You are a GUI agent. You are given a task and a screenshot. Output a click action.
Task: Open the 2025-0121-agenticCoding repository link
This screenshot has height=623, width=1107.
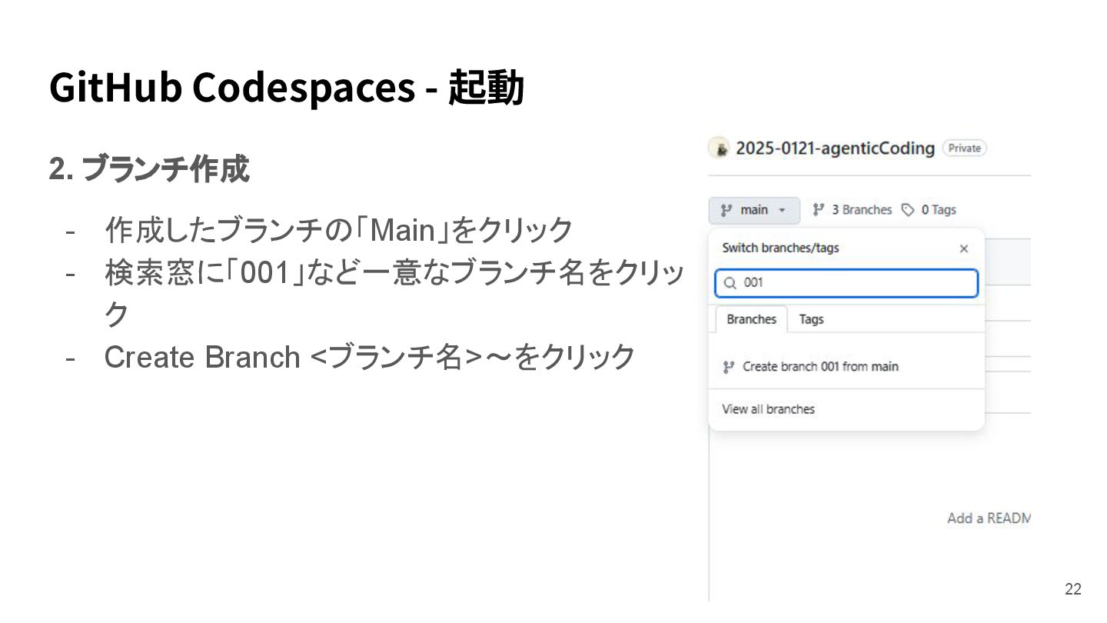835,148
